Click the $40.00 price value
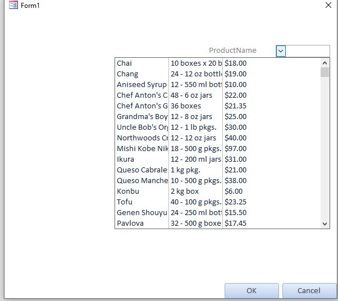338x301 pixels. click(235, 138)
